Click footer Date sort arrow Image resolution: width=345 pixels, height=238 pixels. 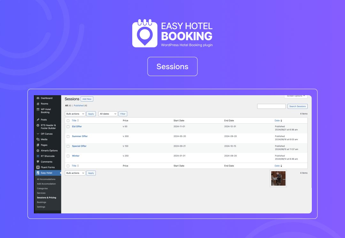coord(281,166)
